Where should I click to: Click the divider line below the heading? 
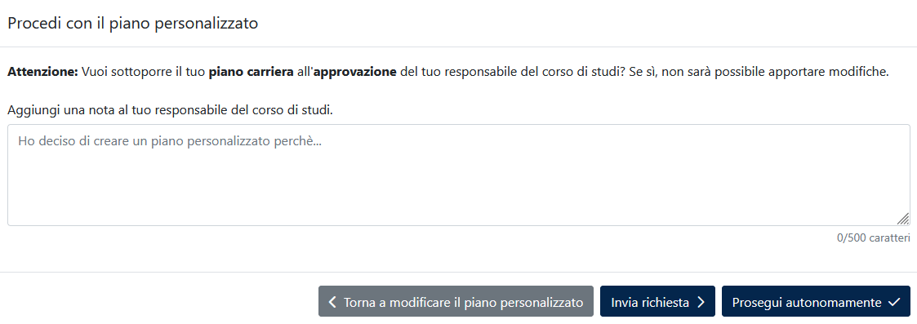click(x=459, y=47)
